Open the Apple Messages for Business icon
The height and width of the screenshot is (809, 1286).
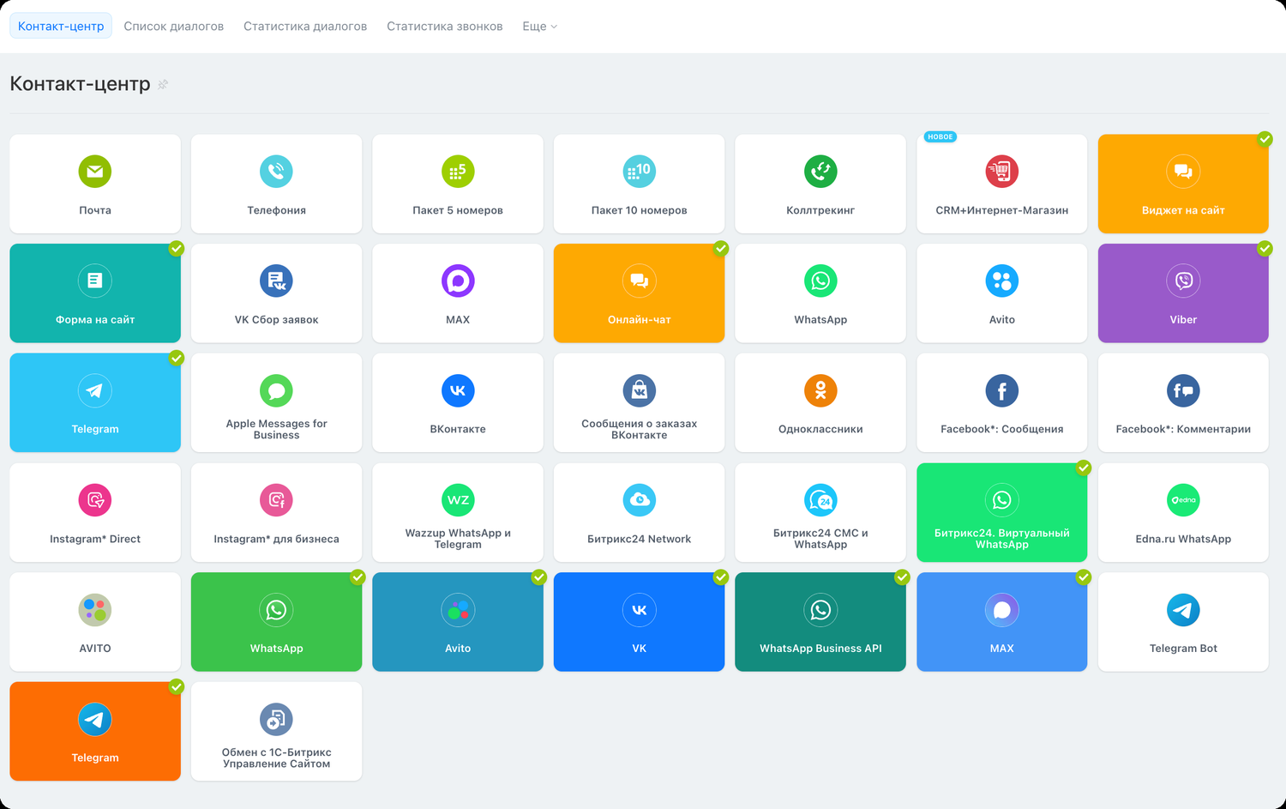coord(276,390)
